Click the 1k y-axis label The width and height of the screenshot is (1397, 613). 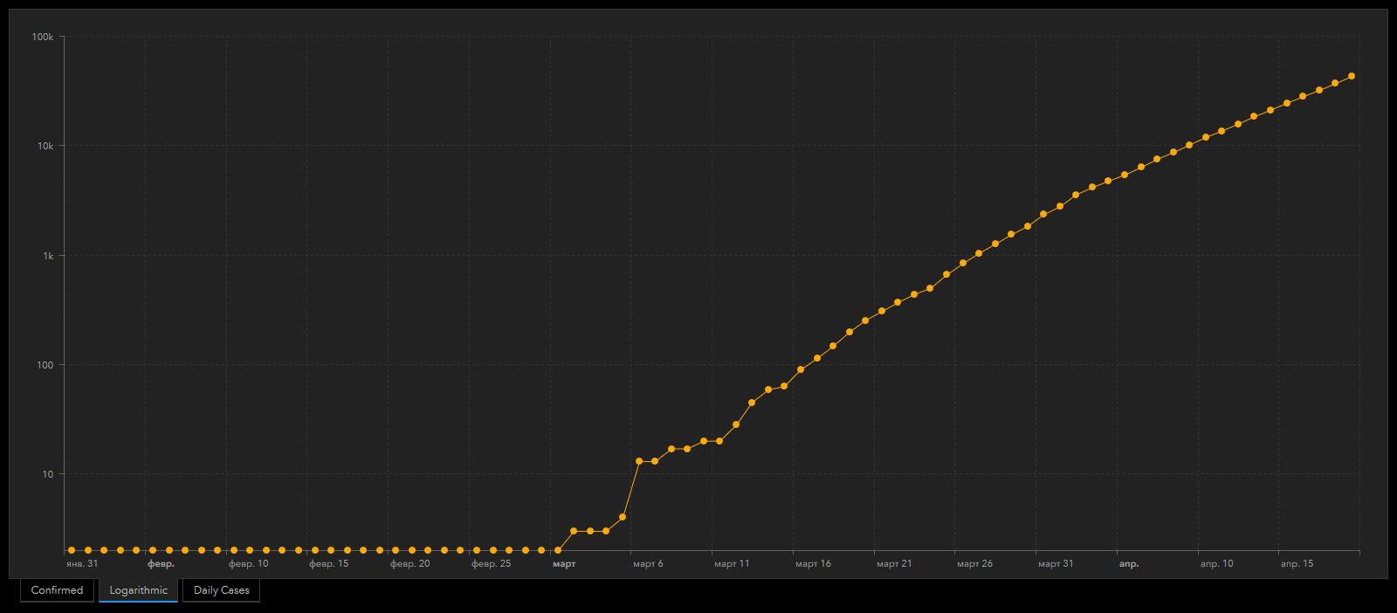click(48, 256)
